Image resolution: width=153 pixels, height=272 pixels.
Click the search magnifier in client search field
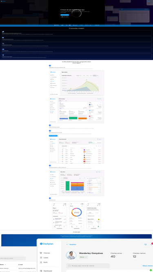coord(69,266)
